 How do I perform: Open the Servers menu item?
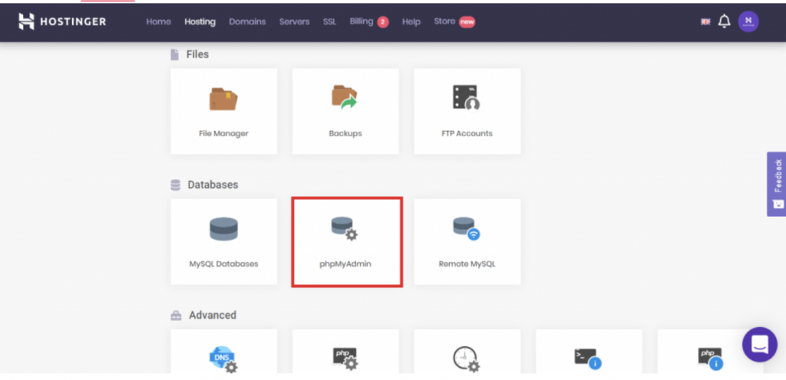294,21
